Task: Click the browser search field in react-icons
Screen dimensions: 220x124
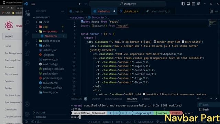Action: (12, 36)
